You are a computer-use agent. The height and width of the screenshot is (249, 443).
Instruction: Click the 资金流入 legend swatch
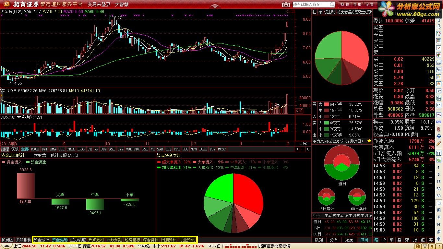[3, 162]
